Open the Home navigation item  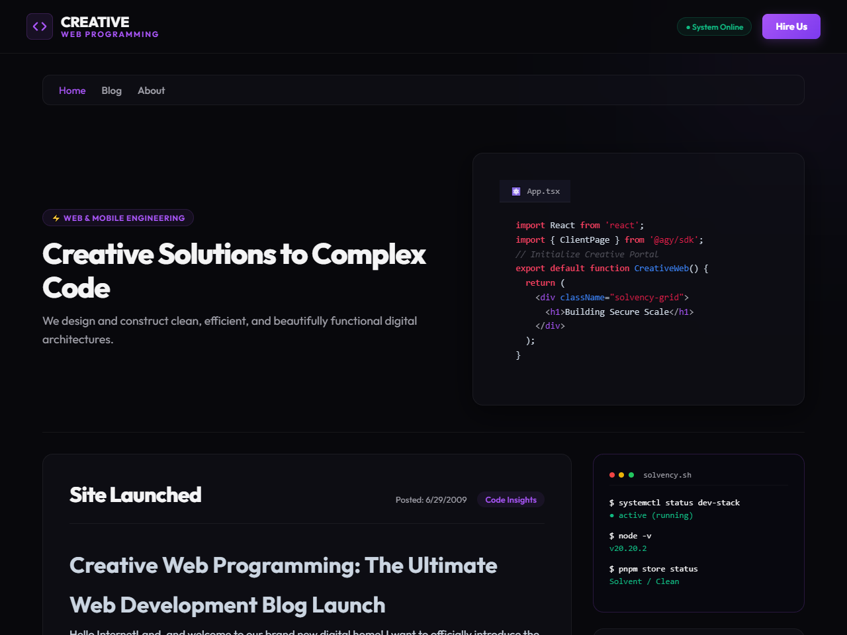coord(72,91)
